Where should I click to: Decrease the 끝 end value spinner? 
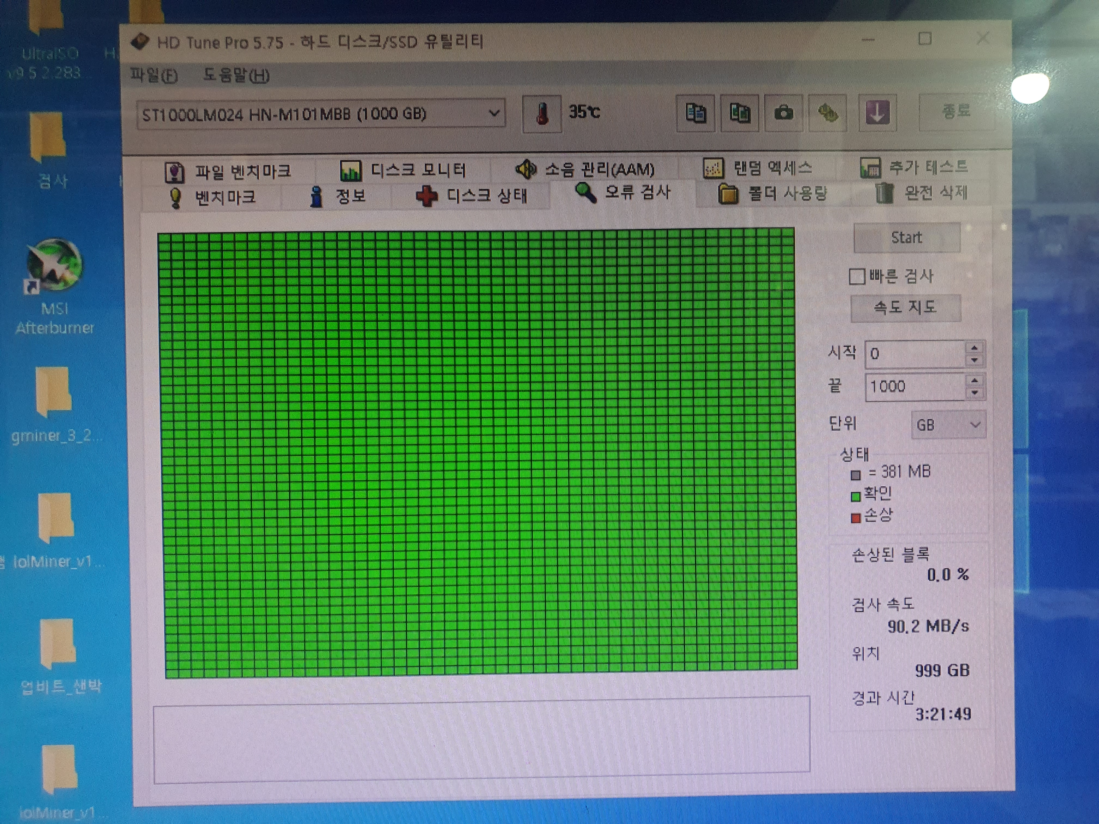point(975,393)
